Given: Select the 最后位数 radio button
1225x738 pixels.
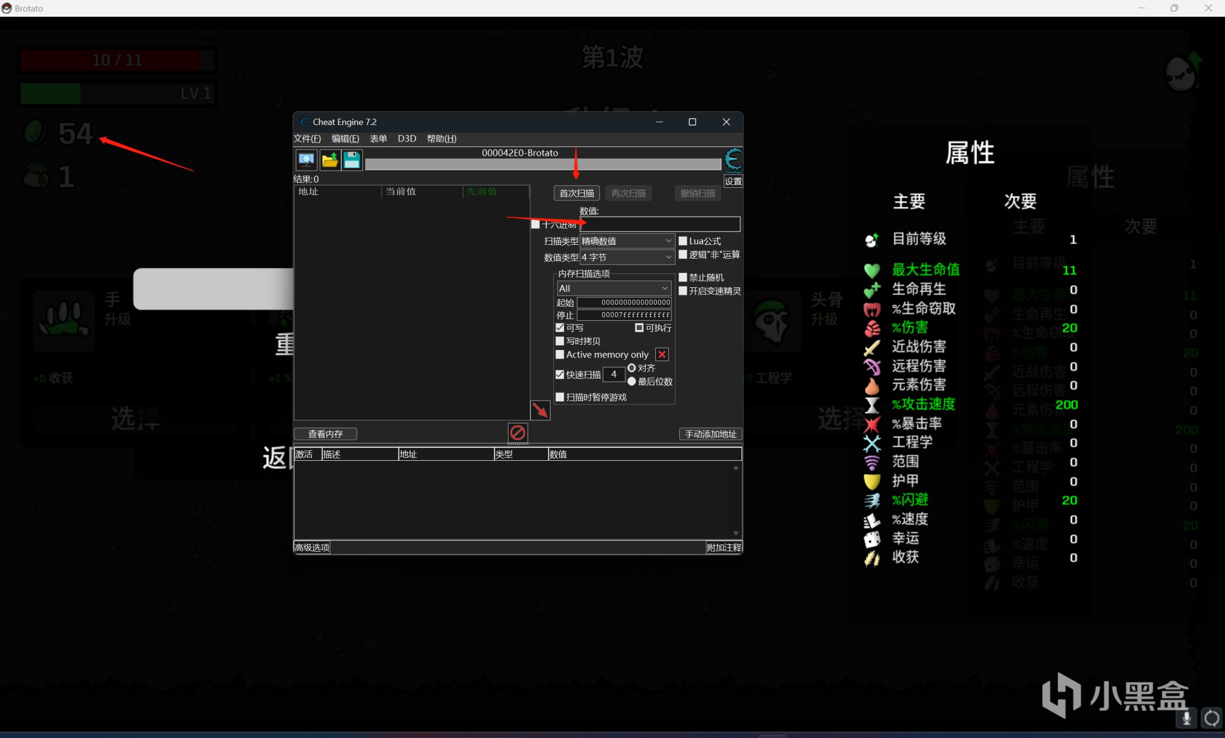Looking at the screenshot, I should pos(632,382).
